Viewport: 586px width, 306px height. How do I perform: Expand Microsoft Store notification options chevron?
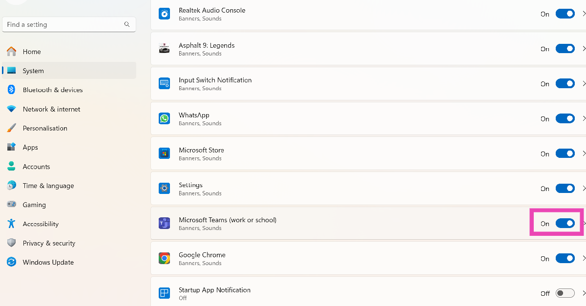pyautogui.click(x=584, y=153)
